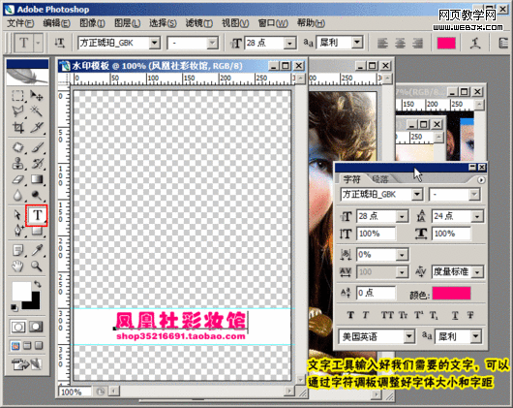Center align text in options bar
This screenshot has height=408, width=513.
click(x=400, y=43)
